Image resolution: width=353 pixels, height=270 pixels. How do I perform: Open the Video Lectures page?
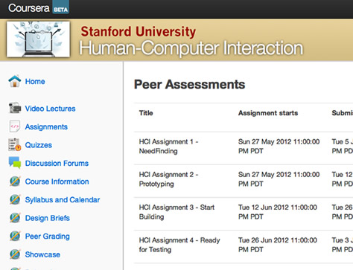(50, 109)
